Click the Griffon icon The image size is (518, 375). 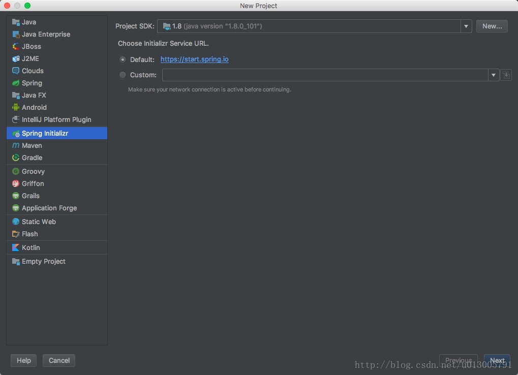(16, 183)
